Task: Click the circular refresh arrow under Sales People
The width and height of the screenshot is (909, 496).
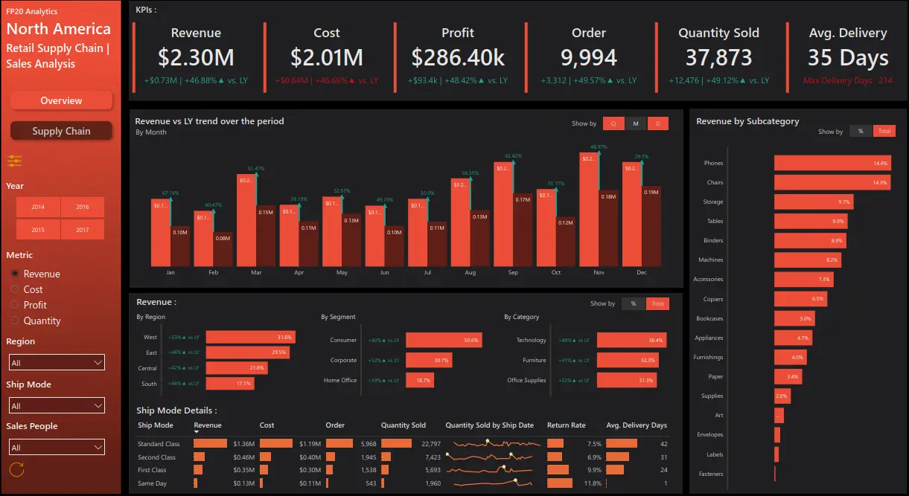Action: (x=17, y=469)
